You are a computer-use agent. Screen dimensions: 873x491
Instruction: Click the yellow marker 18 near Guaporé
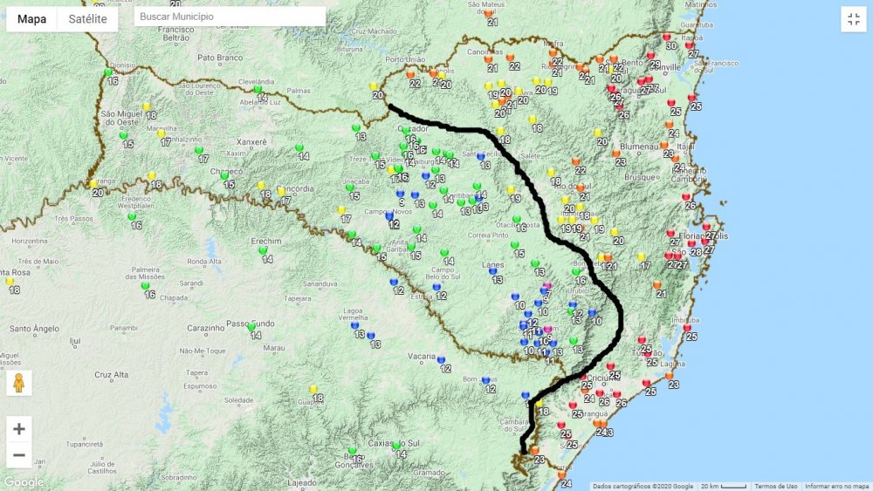click(x=313, y=390)
